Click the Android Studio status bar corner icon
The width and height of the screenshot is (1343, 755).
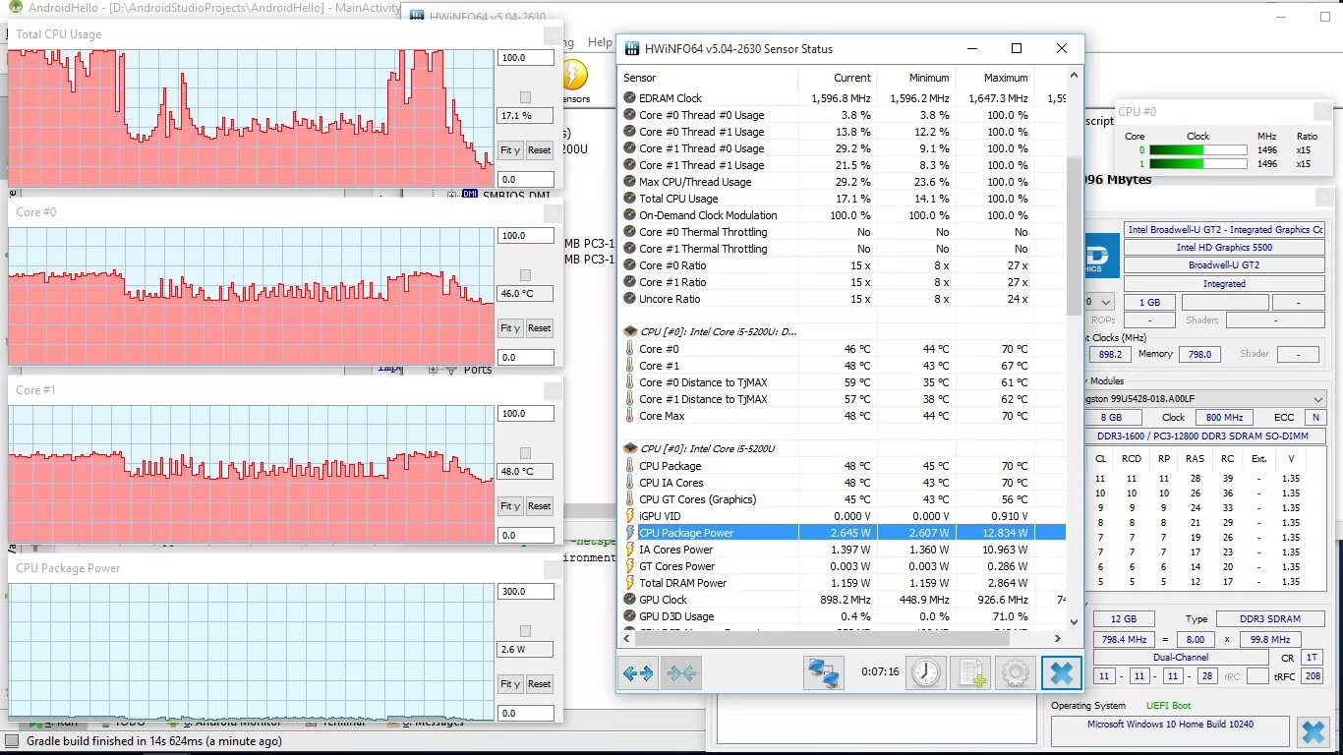12,741
